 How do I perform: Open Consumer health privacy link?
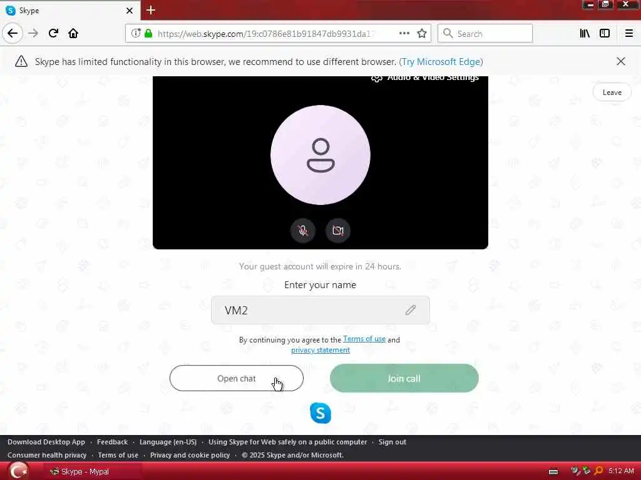(x=47, y=455)
